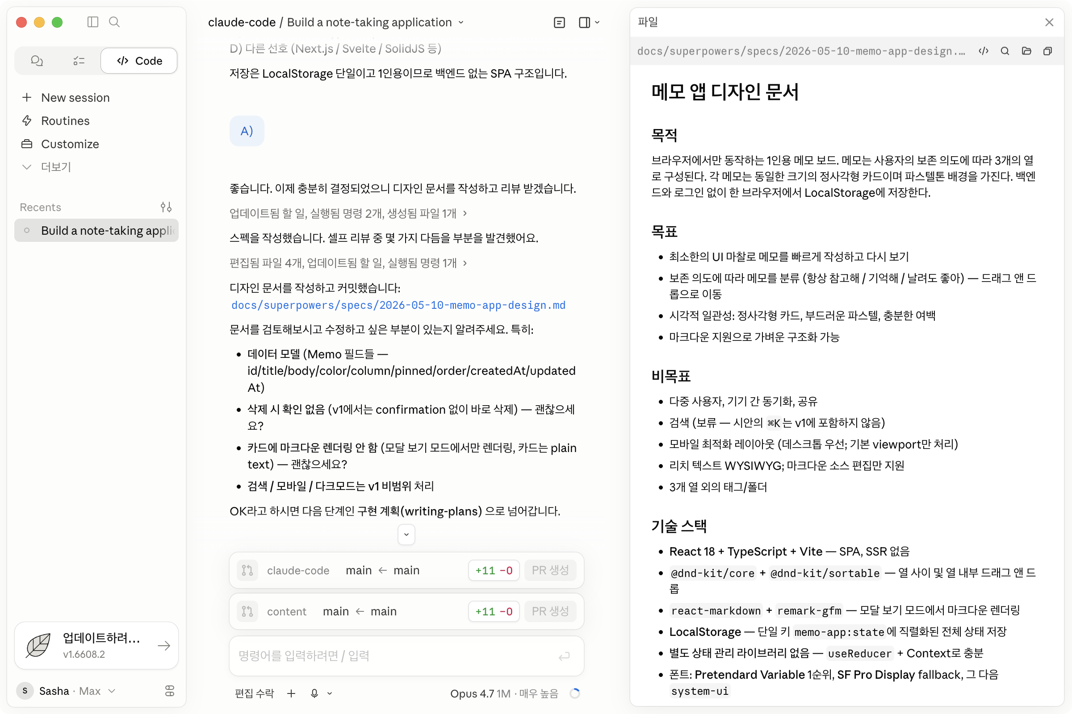1072x714 pixels.
Task: Open Build a note-taking appli session
Action: click(96, 230)
